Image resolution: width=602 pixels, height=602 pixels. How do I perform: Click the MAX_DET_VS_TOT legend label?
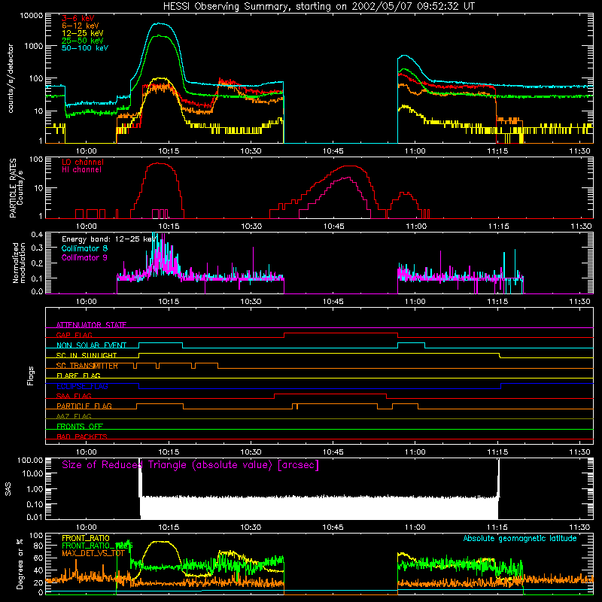93,553
